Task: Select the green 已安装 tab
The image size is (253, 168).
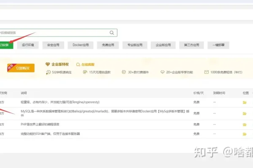Action: pos(6,45)
